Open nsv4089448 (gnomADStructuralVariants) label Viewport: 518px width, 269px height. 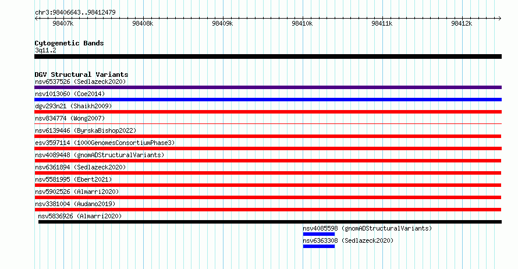pos(100,155)
